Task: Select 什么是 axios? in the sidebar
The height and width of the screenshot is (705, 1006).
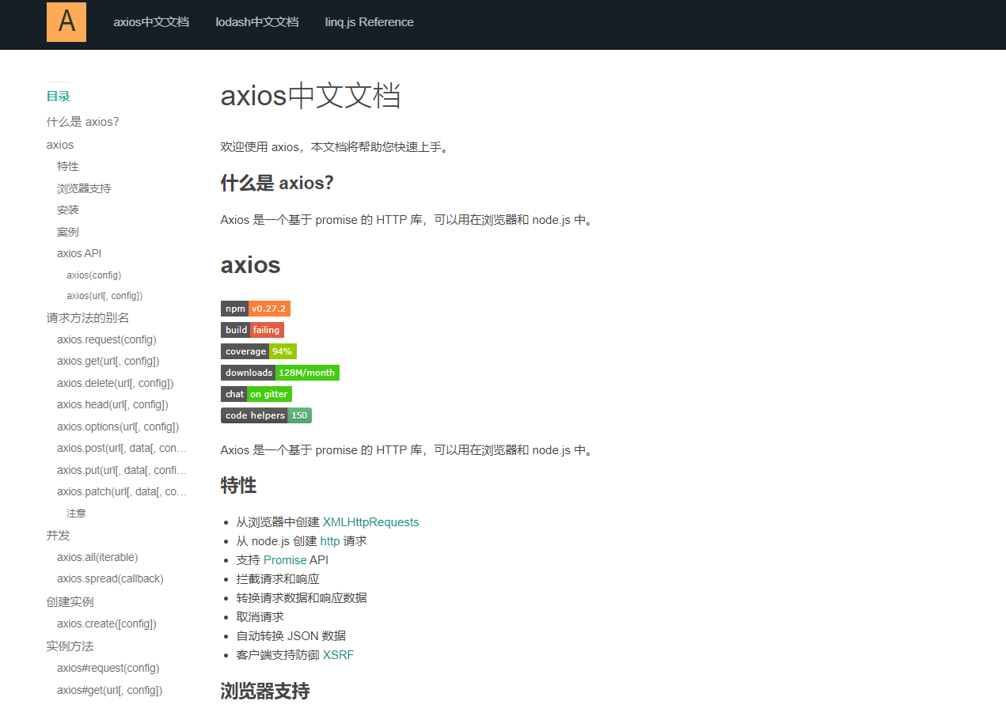Action: tap(81, 121)
